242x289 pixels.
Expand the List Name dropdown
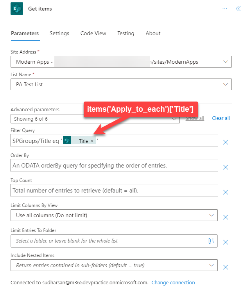(x=225, y=84)
